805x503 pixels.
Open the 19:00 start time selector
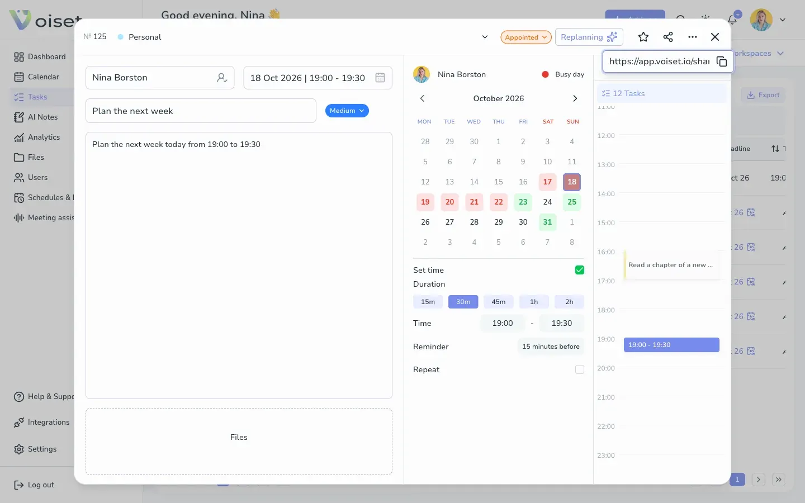click(503, 323)
